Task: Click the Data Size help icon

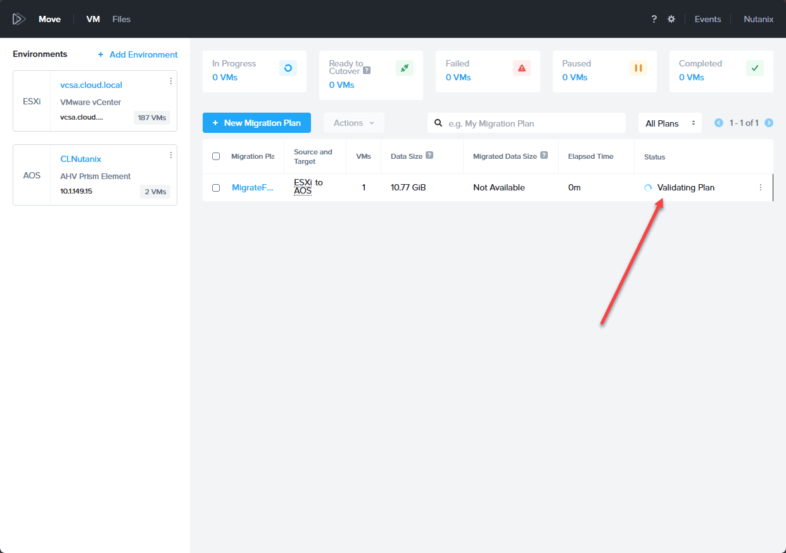Action: (429, 156)
